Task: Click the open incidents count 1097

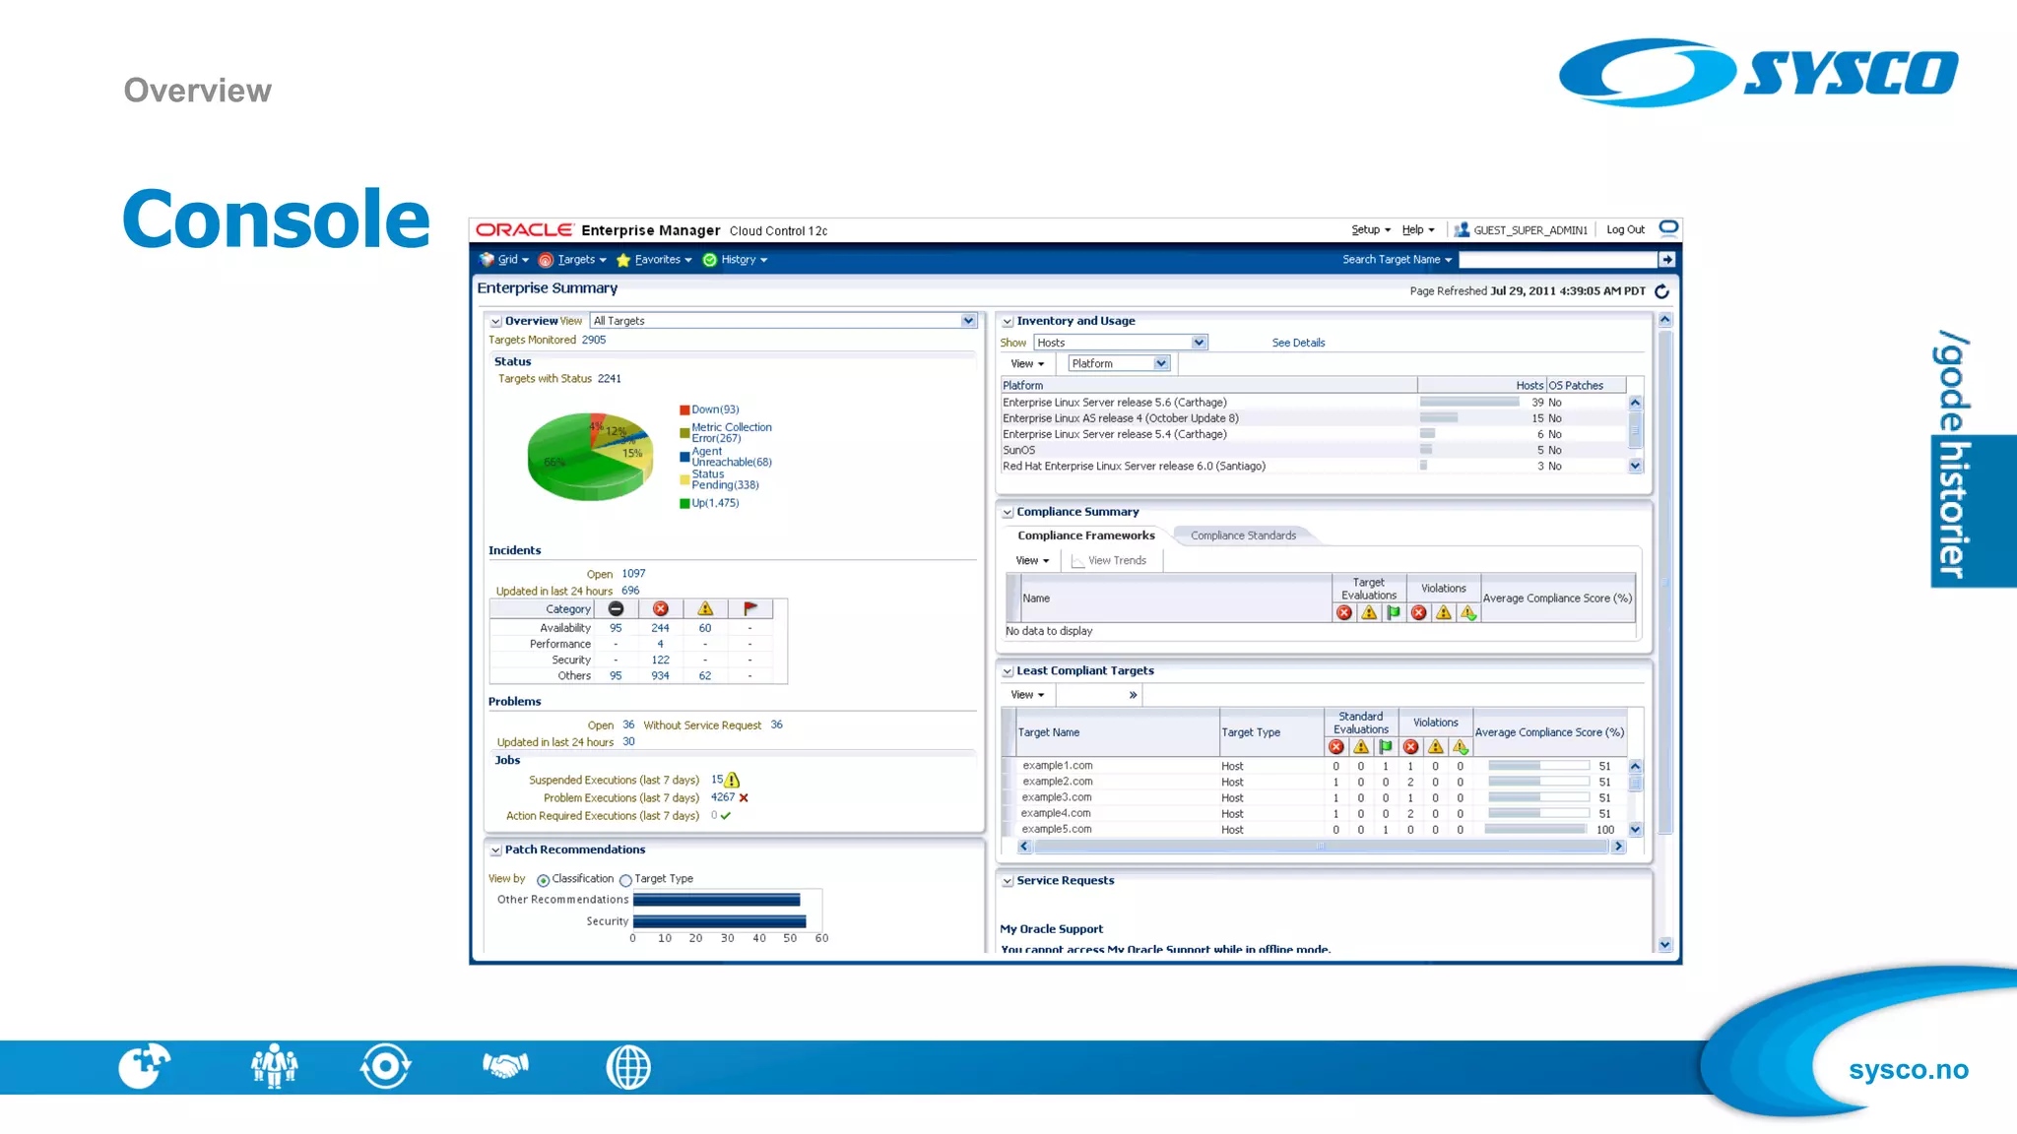Action: [633, 573]
